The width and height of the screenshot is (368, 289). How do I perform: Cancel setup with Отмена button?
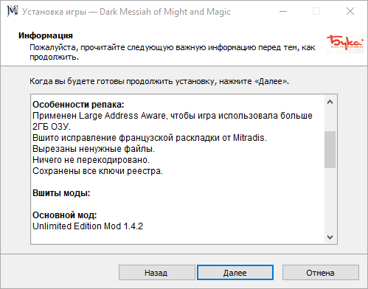320,273
